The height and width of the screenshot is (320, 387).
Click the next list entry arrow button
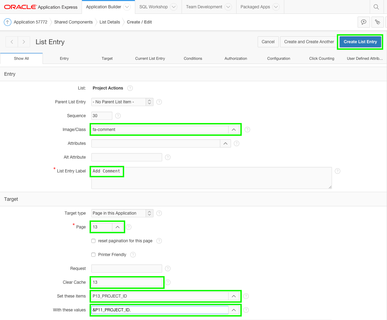click(x=24, y=42)
